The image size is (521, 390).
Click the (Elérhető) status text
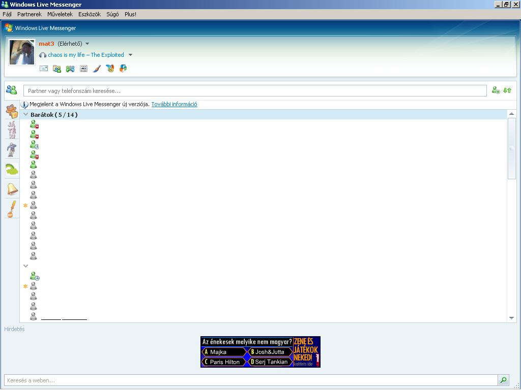tap(70, 44)
